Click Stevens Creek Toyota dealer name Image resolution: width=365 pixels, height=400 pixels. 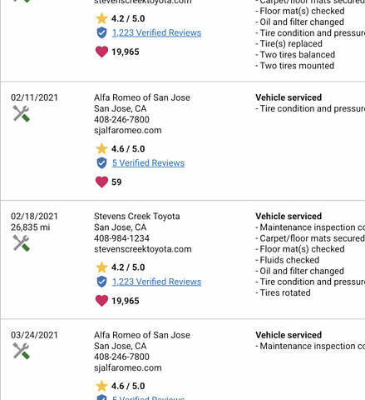(x=137, y=216)
